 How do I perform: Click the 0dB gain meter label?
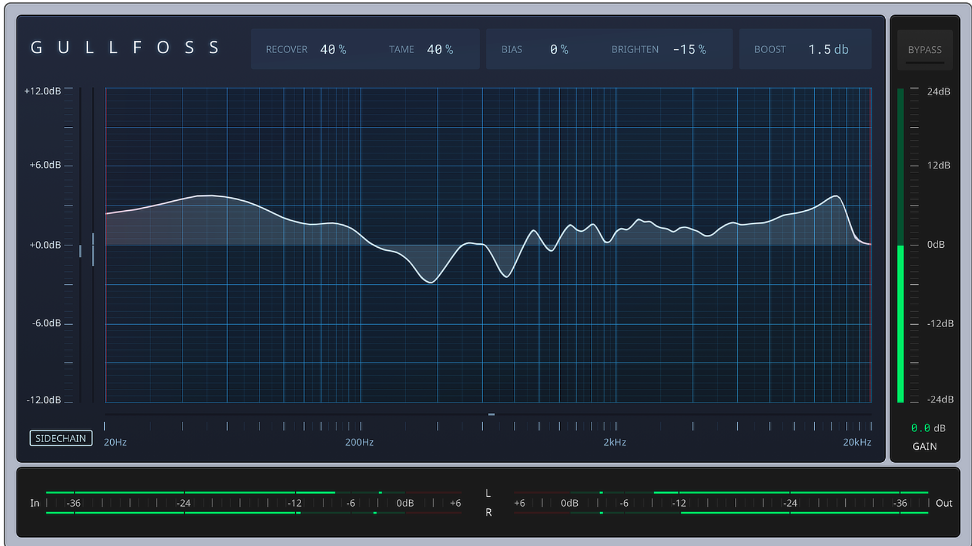pyautogui.click(x=936, y=245)
